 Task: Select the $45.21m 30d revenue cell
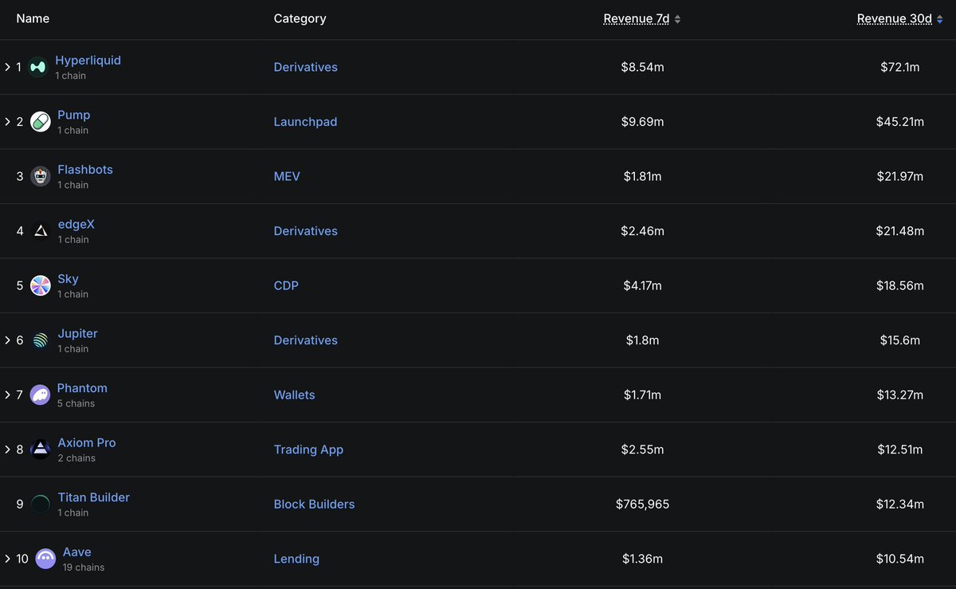[900, 122]
